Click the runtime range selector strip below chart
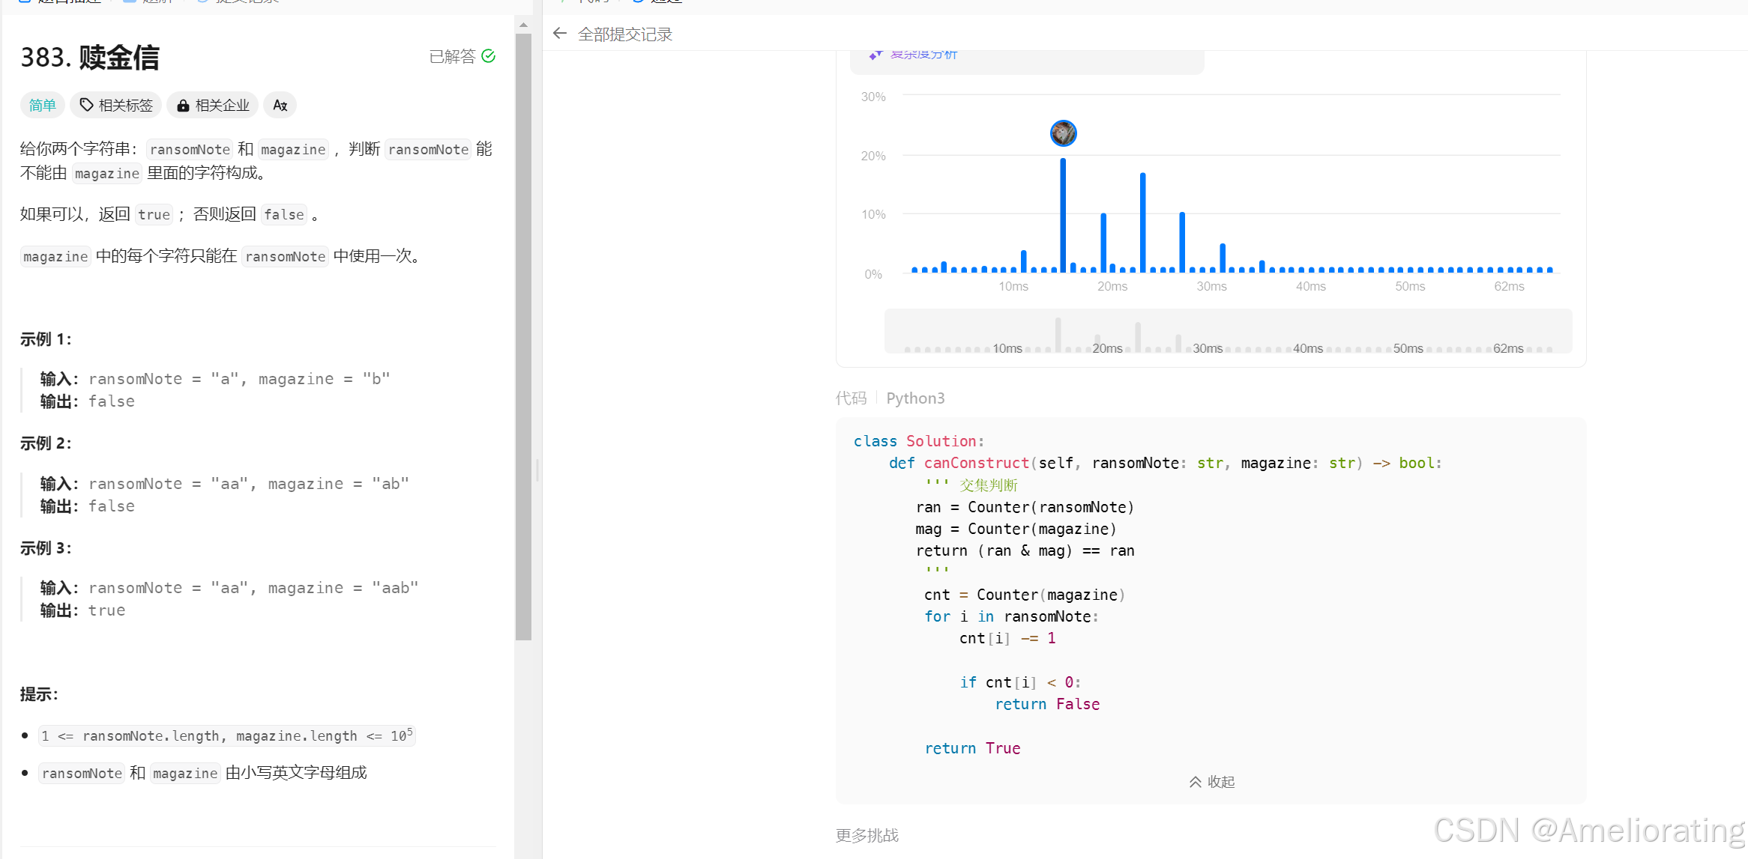Image resolution: width=1748 pixels, height=859 pixels. tap(1228, 331)
